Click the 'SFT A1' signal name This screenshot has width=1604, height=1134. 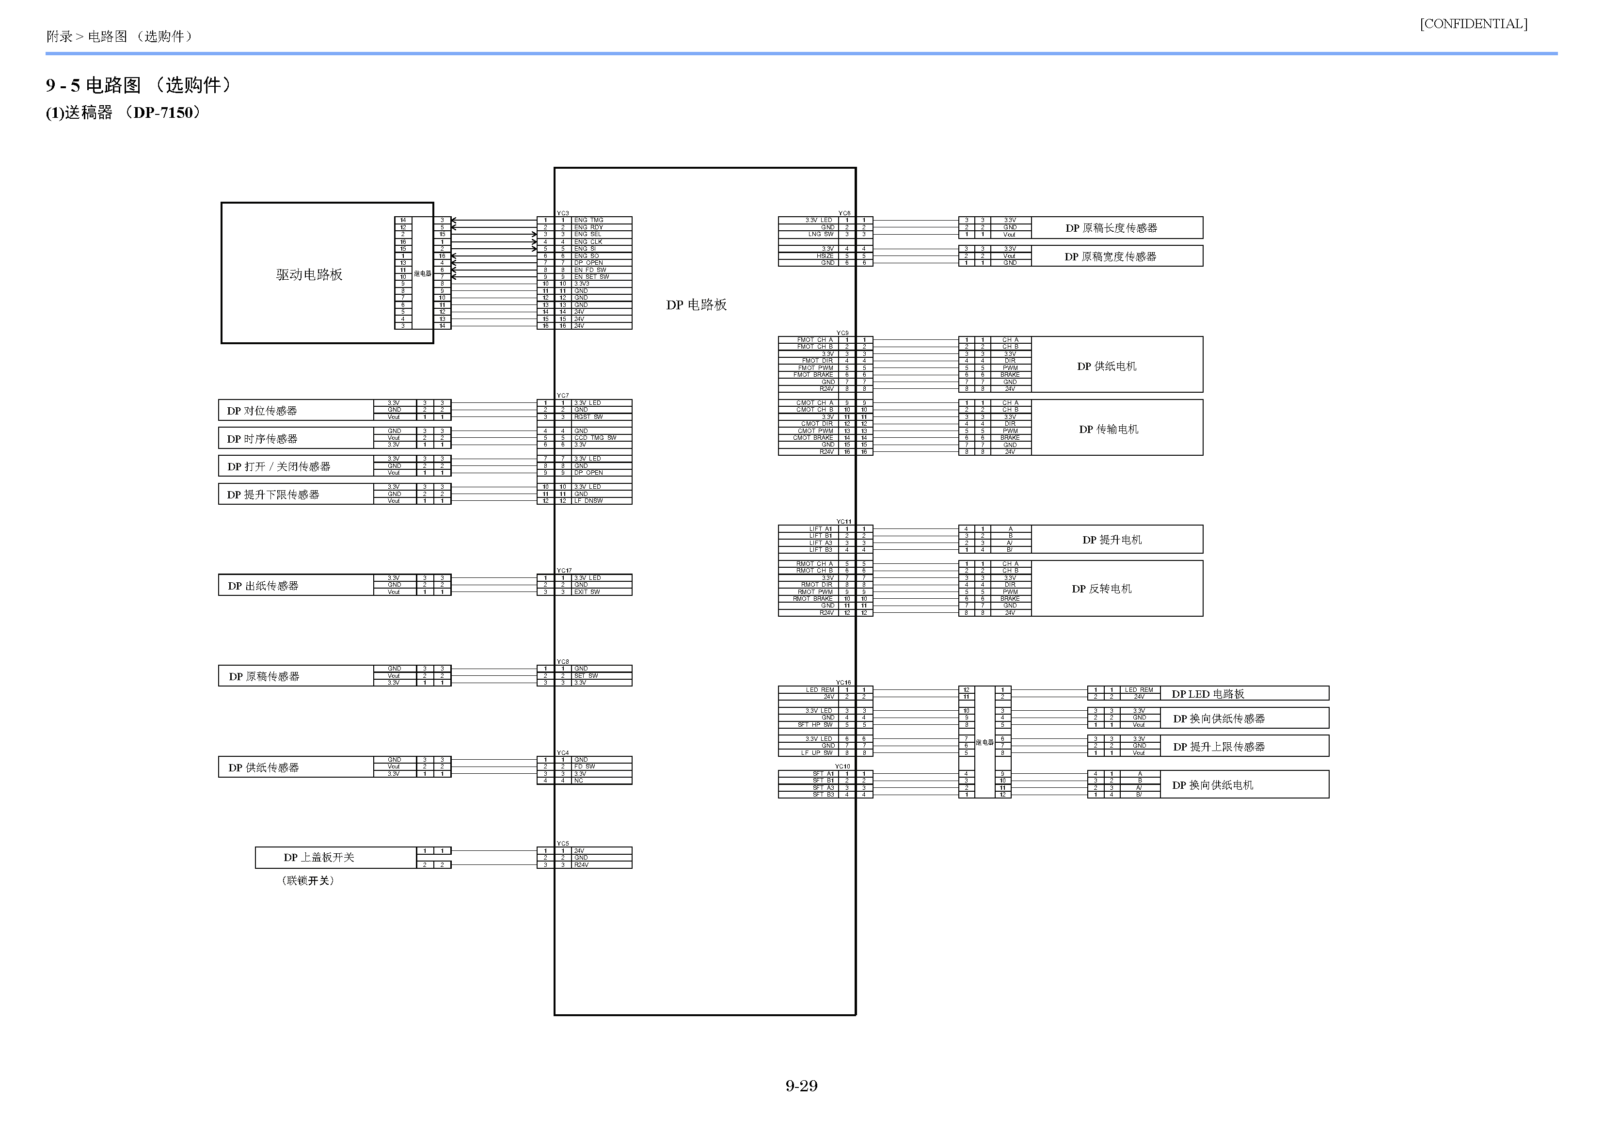click(x=824, y=773)
